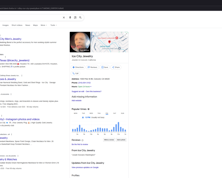This screenshot has height=178, width=222.
Task: Switch to the Images tab
Action: pos(5,25)
